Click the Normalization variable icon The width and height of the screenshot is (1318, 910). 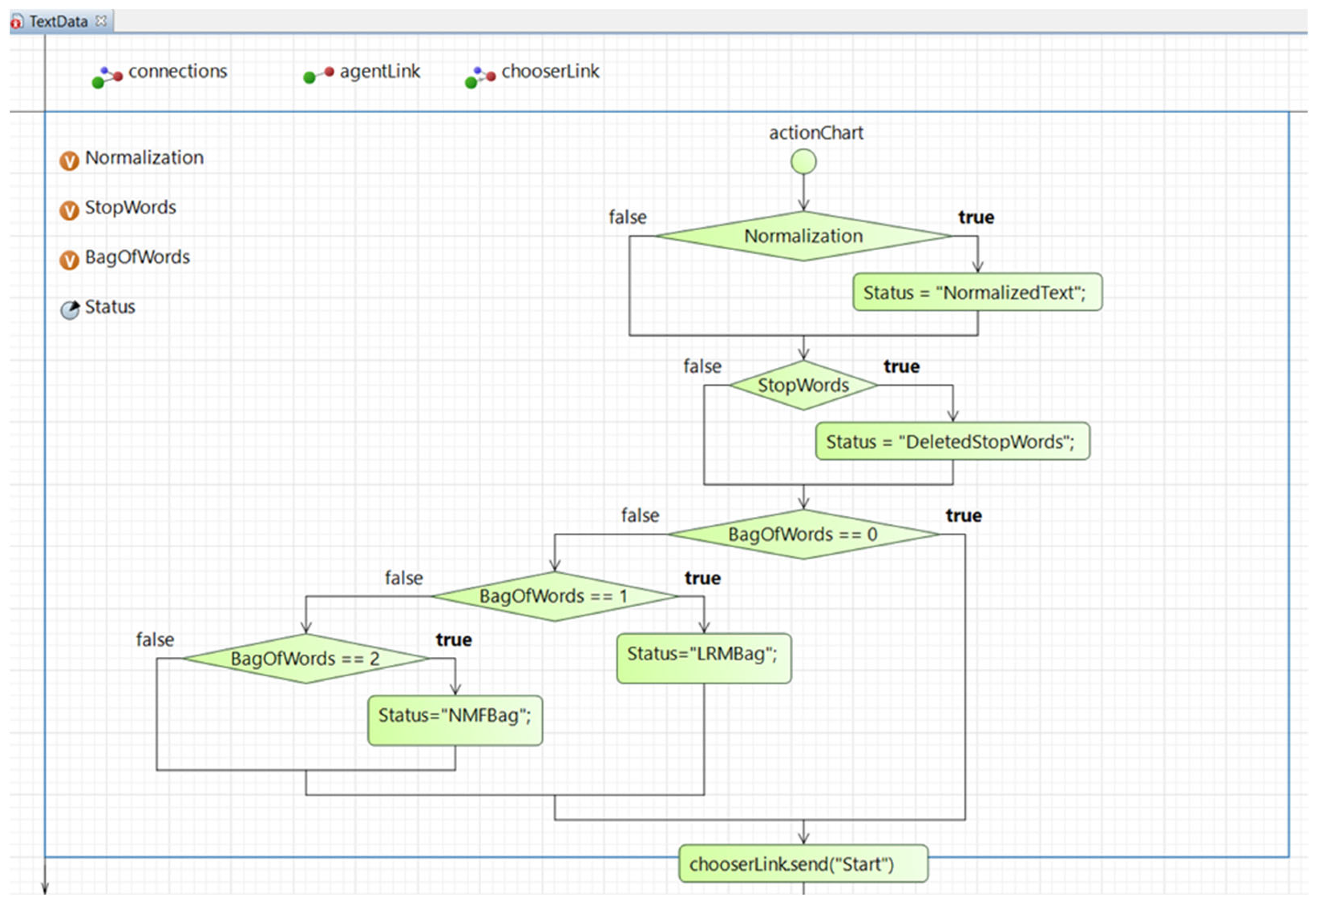coord(69,161)
